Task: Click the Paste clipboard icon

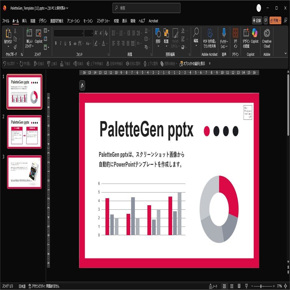Action: pyautogui.click(x=8, y=33)
